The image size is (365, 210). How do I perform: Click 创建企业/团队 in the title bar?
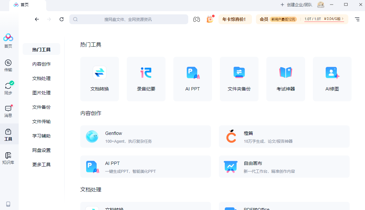point(296,5)
